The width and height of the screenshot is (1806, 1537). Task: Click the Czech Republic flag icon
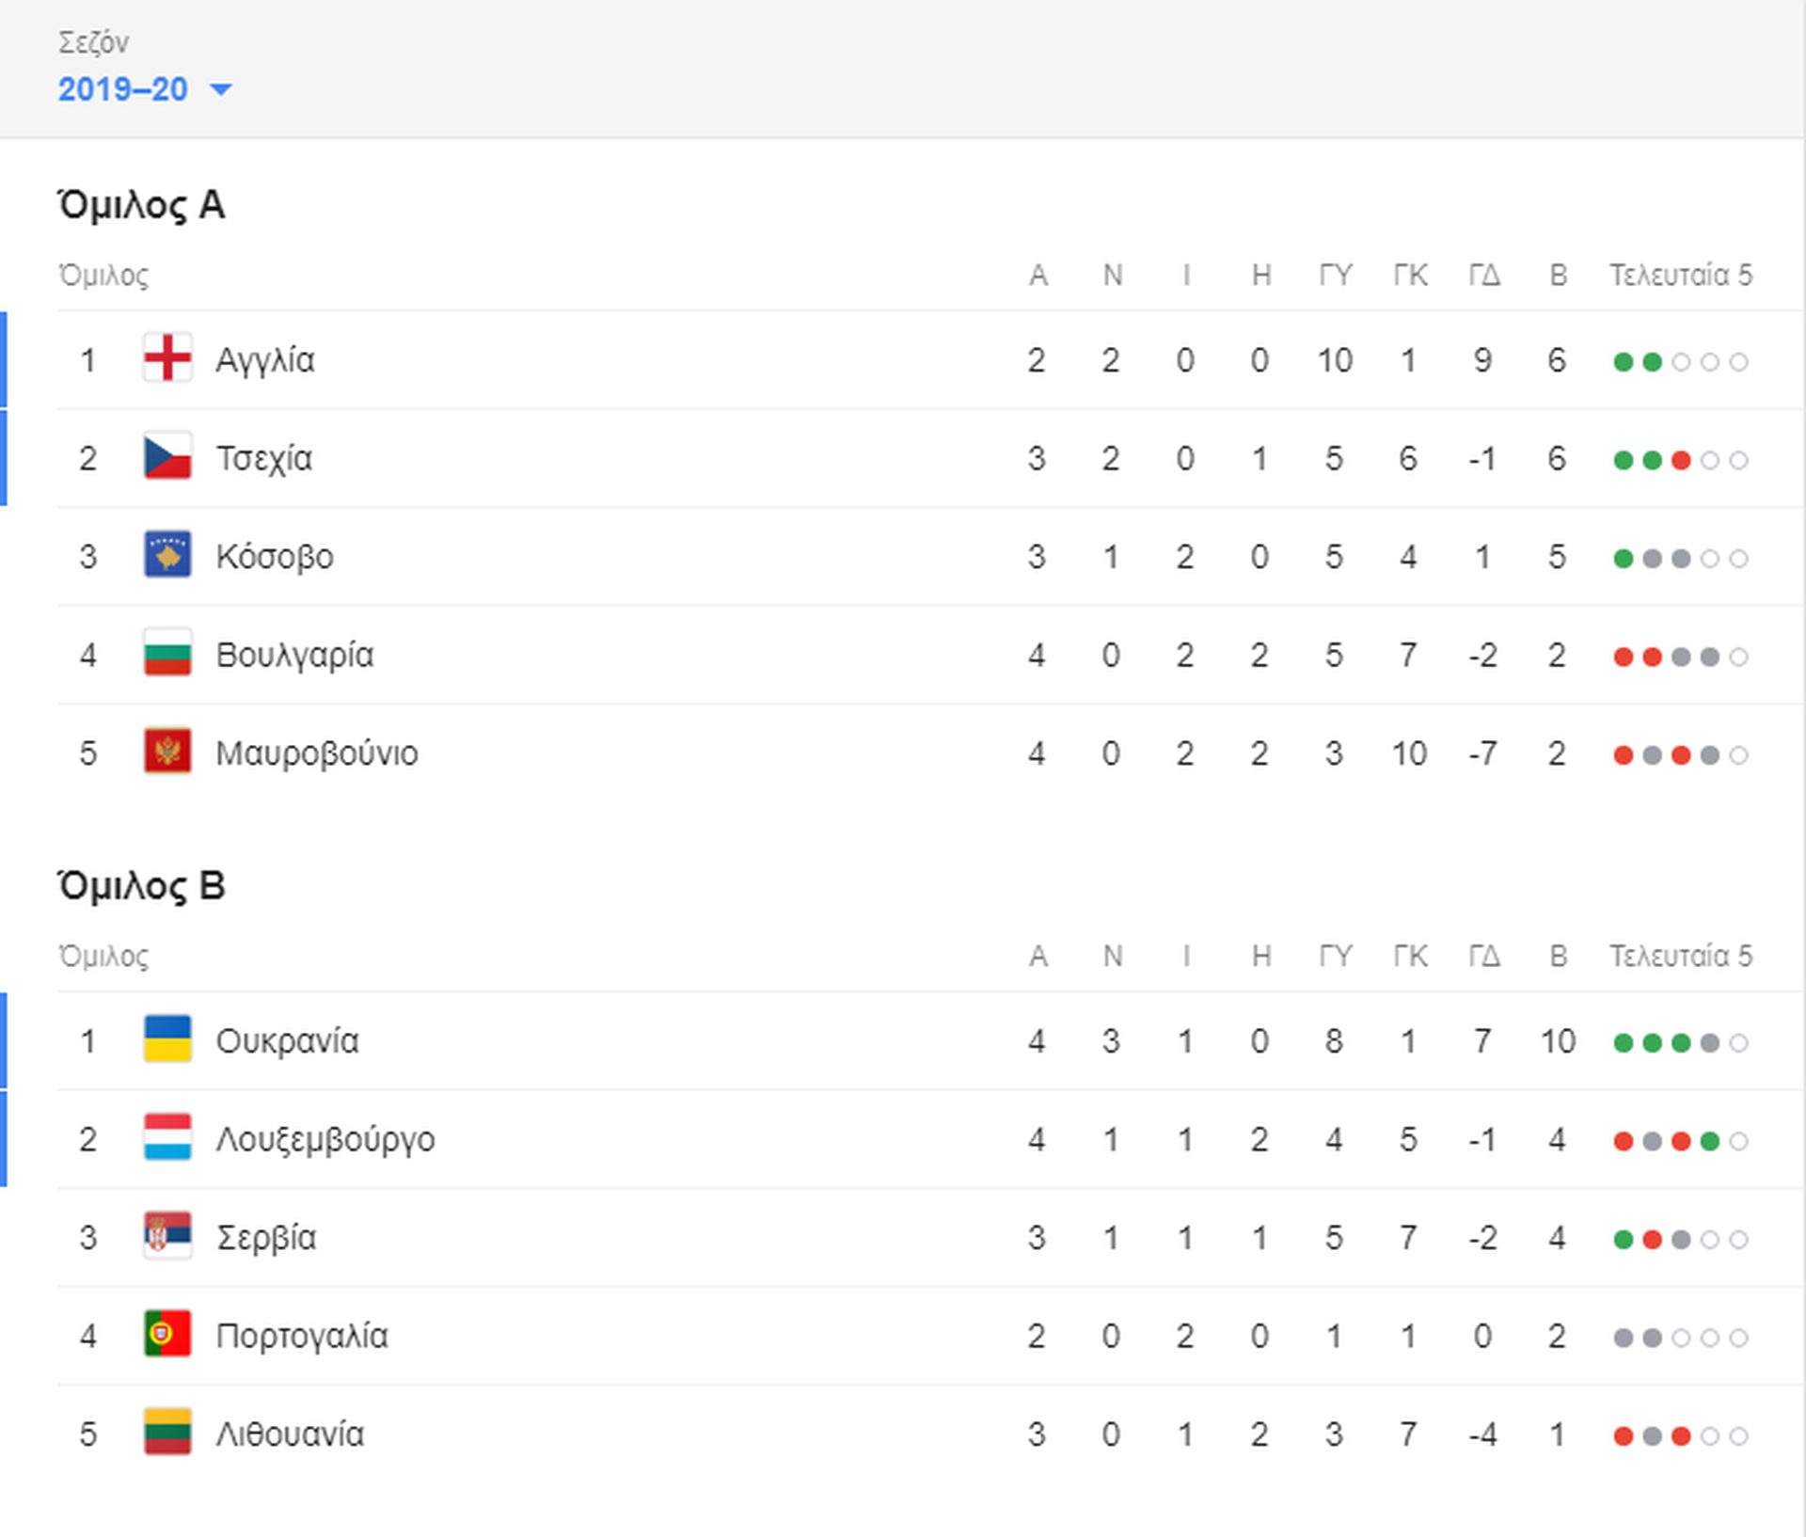click(x=167, y=457)
